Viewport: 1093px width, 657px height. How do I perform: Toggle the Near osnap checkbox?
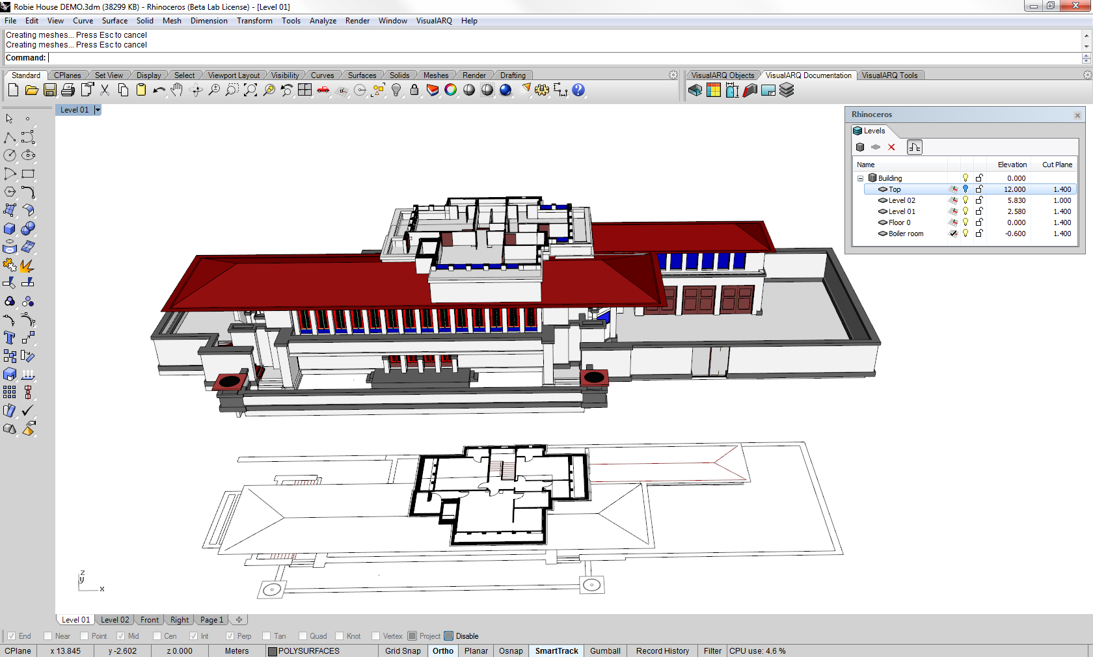tap(47, 636)
